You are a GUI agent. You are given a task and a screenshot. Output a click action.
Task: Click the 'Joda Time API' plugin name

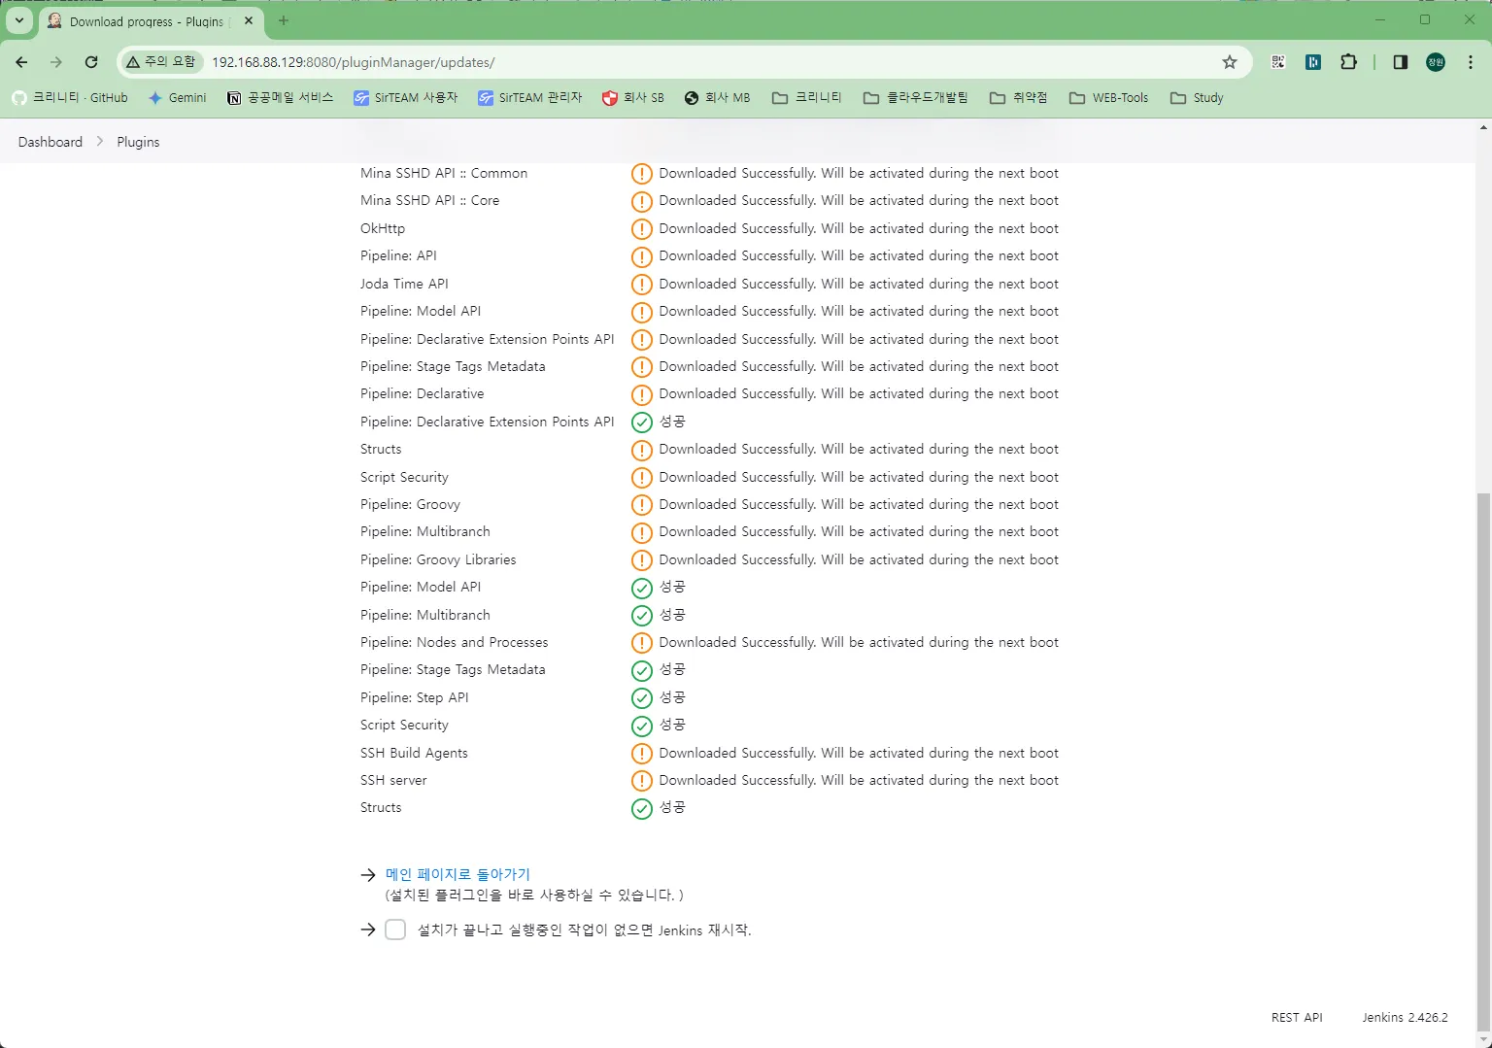click(404, 284)
